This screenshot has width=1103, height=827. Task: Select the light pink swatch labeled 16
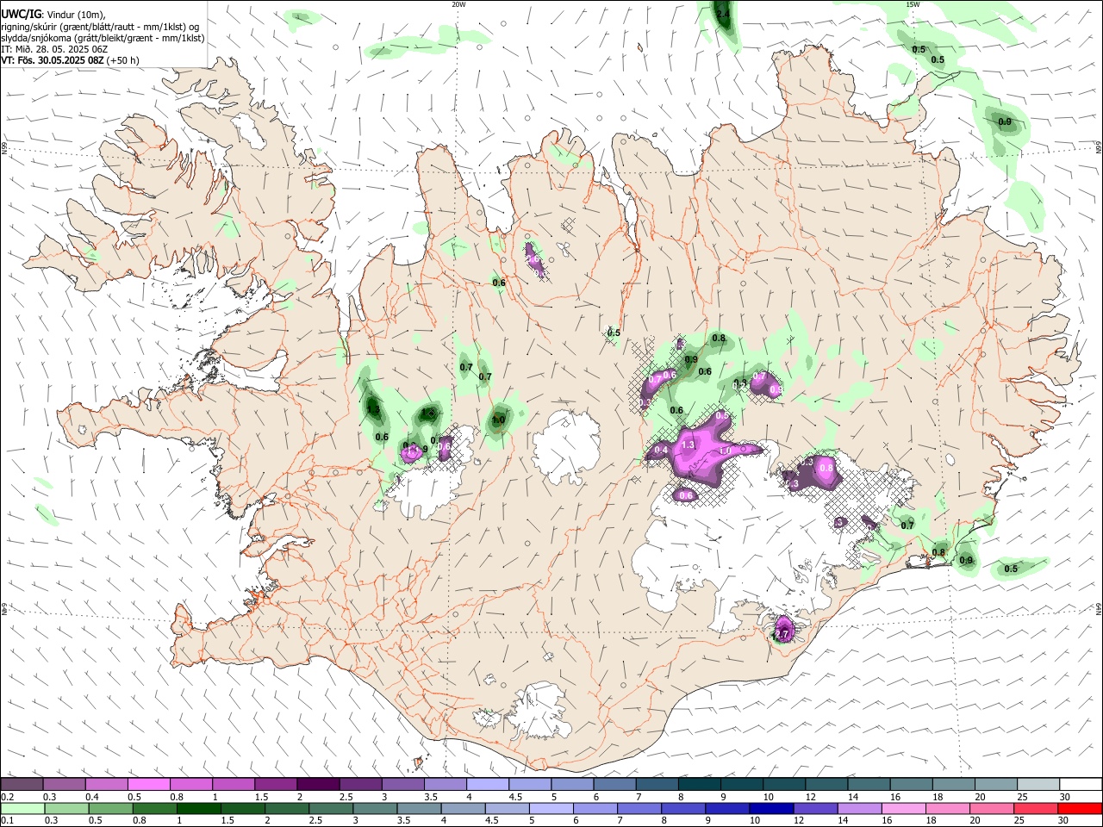tap(902, 808)
